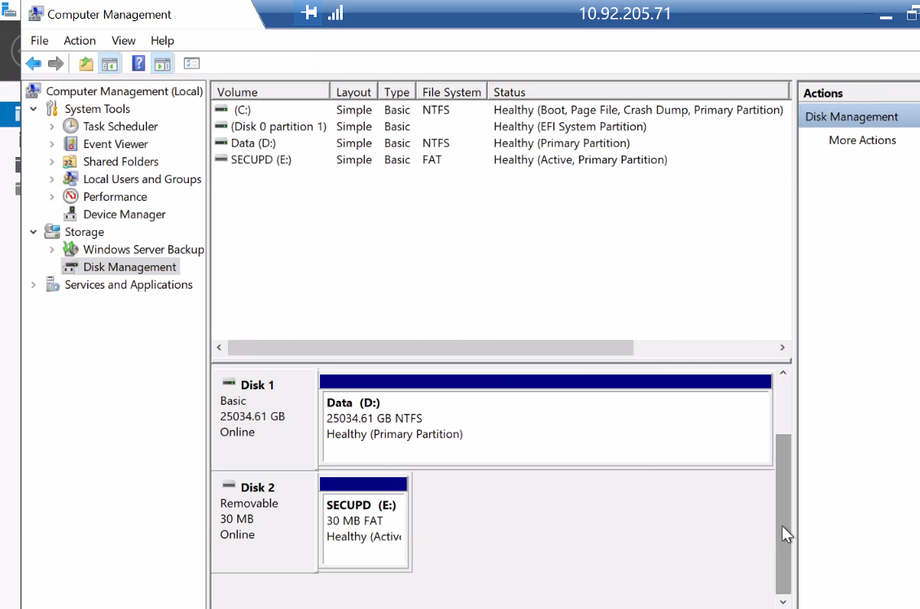Sort by the File System column header

(452, 92)
